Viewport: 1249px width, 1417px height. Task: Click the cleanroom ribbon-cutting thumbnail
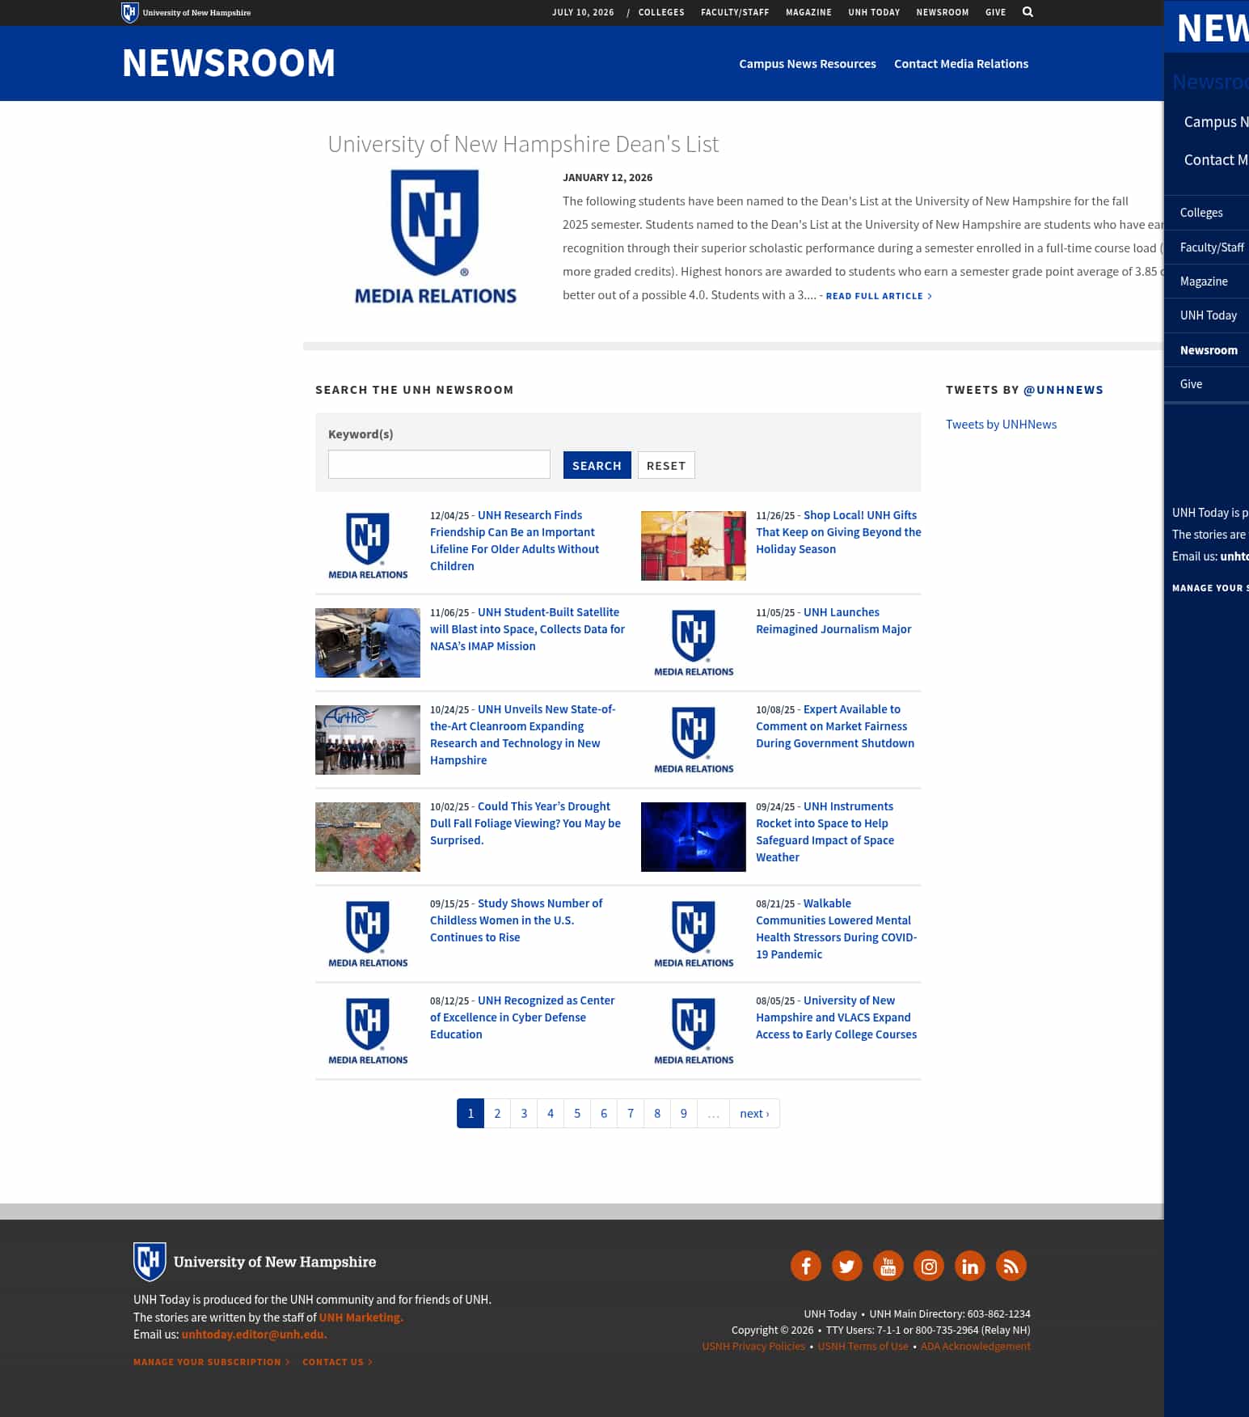click(368, 740)
